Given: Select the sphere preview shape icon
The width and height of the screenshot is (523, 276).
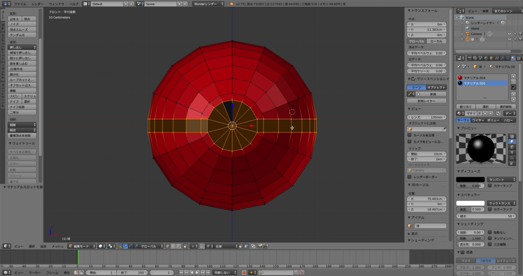Looking at the screenshot, I should [x=512, y=141].
